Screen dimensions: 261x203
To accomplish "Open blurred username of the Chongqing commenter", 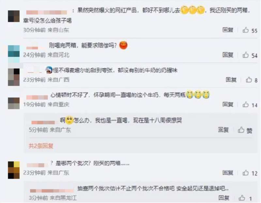I will click(37, 97).
